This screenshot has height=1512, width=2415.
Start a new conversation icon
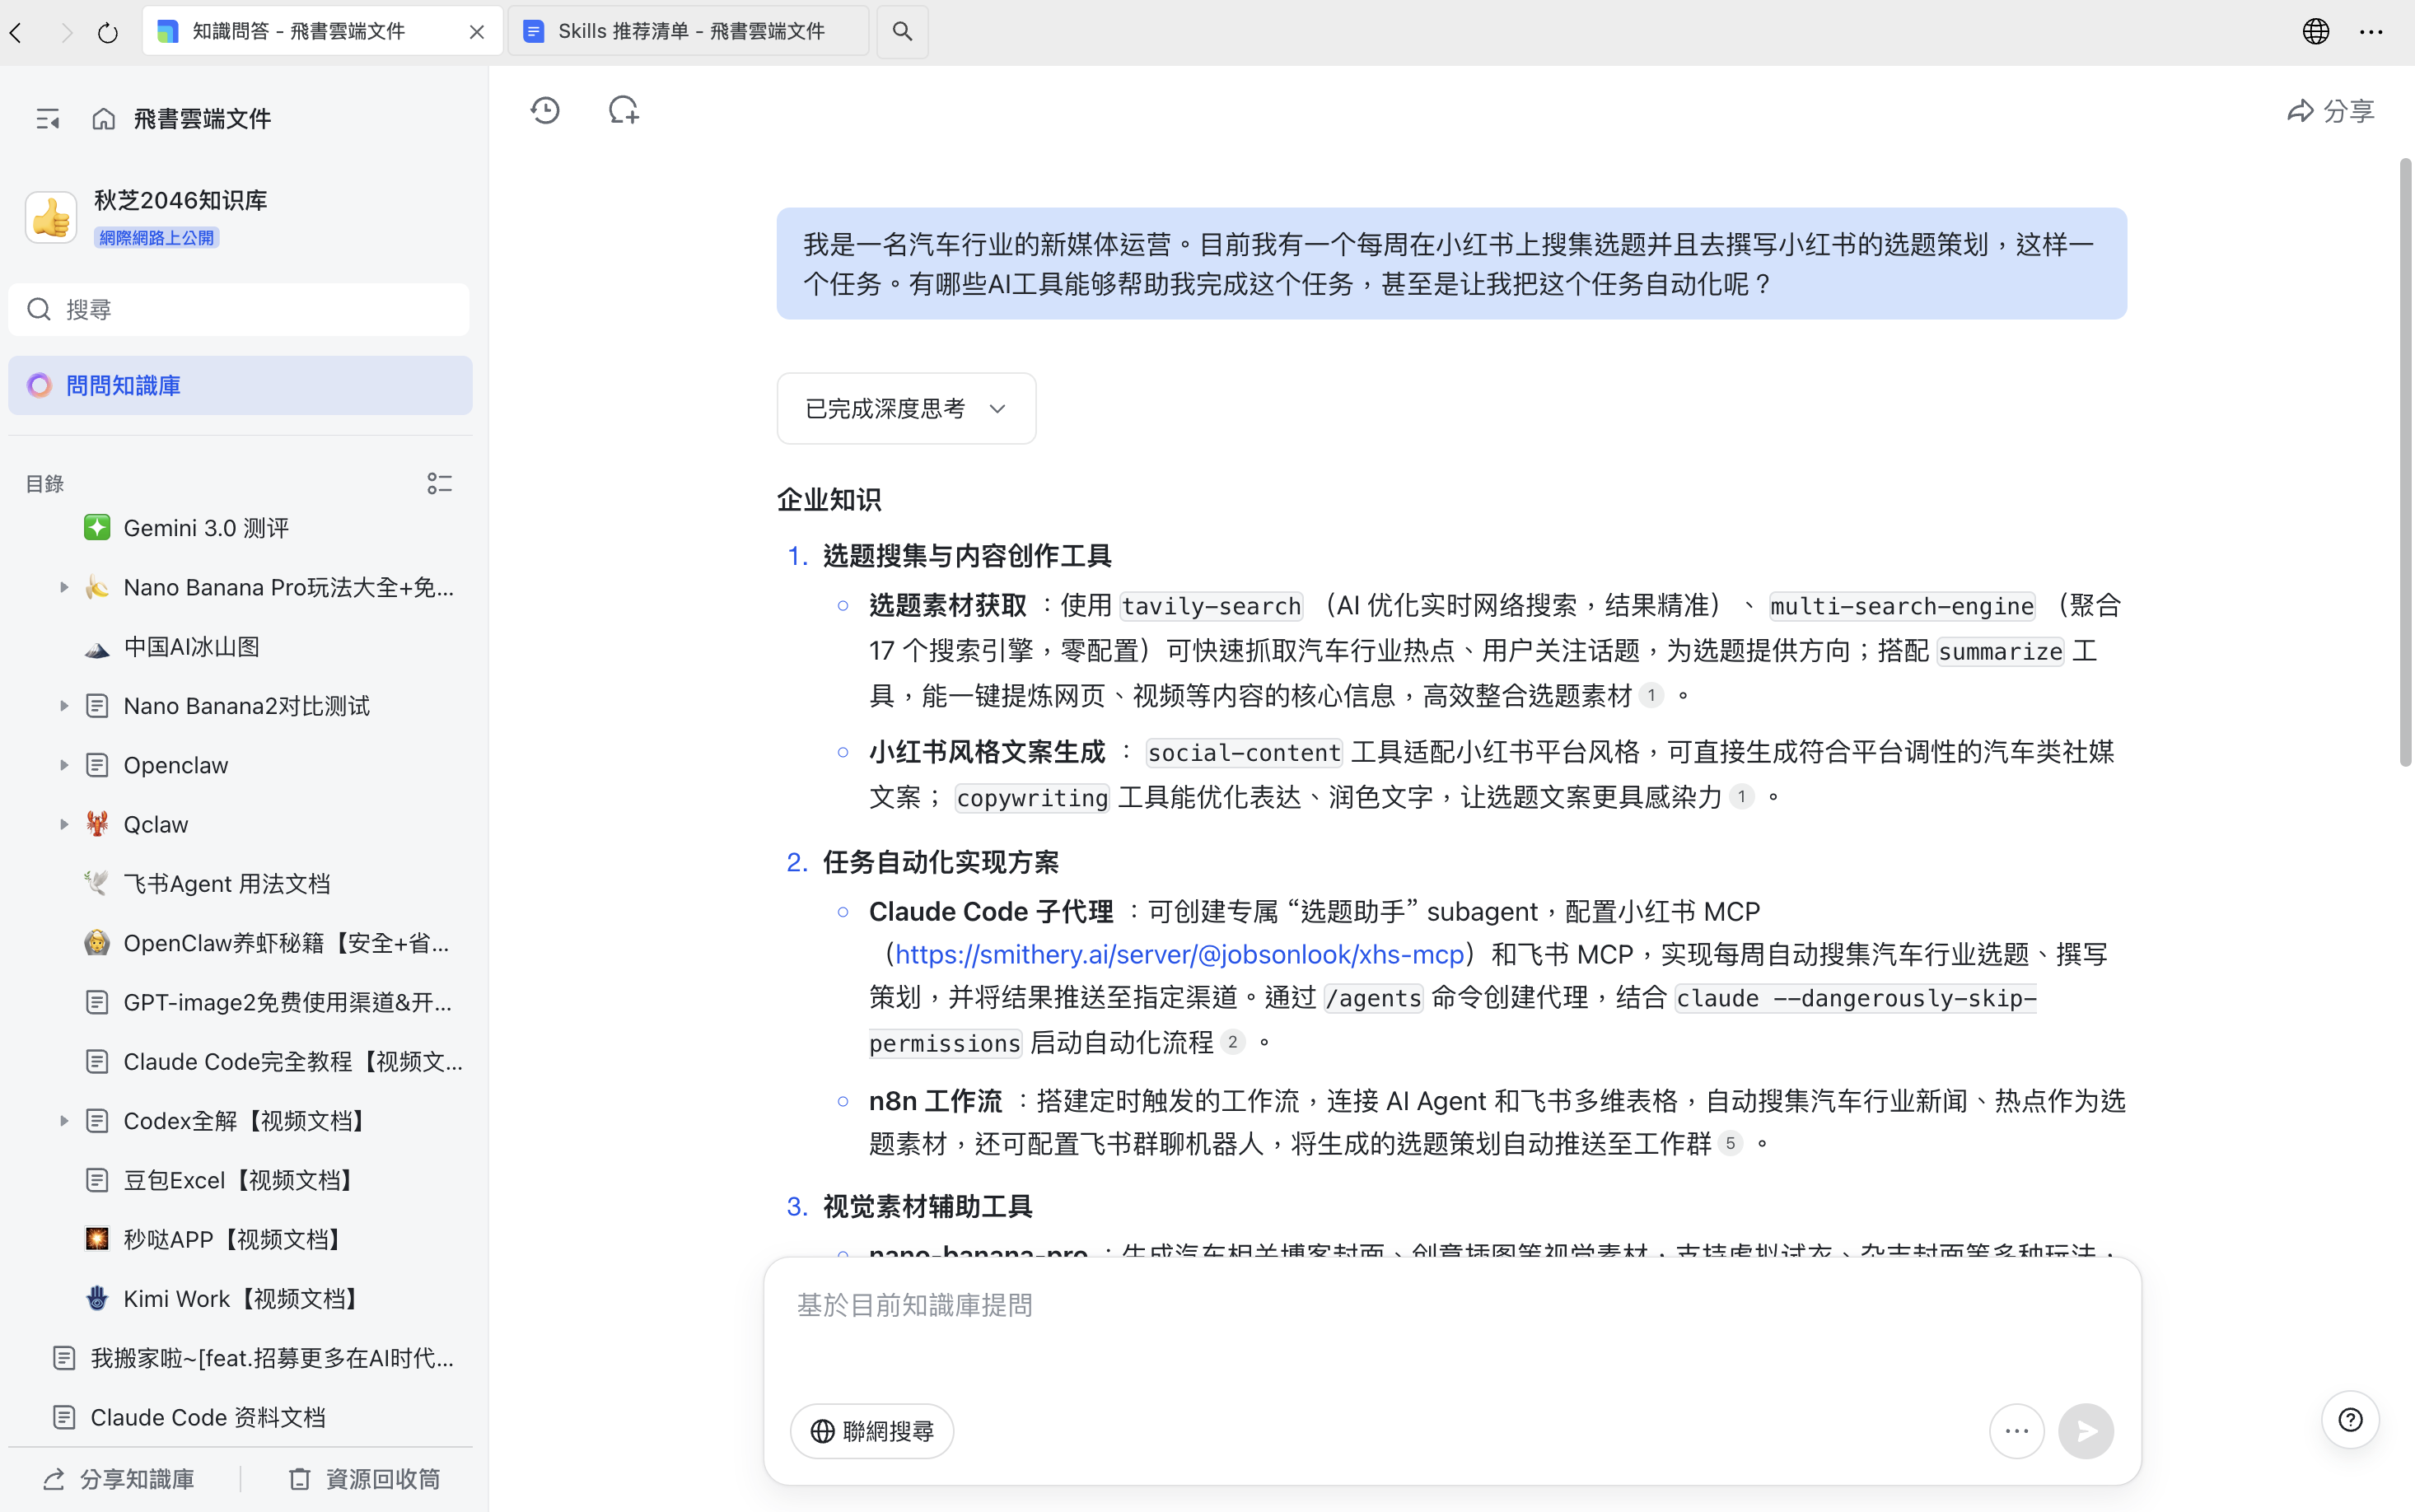pos(624,110)
